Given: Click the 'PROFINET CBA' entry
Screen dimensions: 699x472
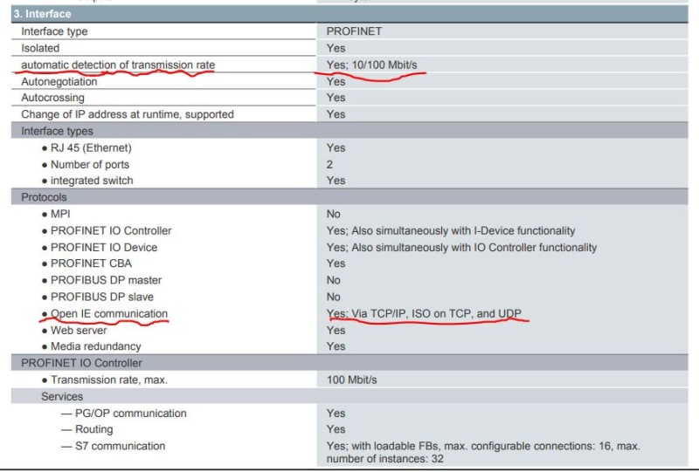Looking at the screenshot, I should 91,263.
